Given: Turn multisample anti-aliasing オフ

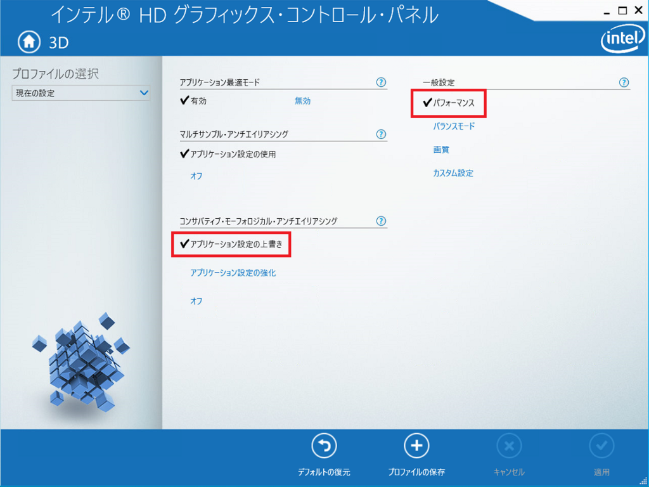Looking at the screenshot, I should 196,176.
